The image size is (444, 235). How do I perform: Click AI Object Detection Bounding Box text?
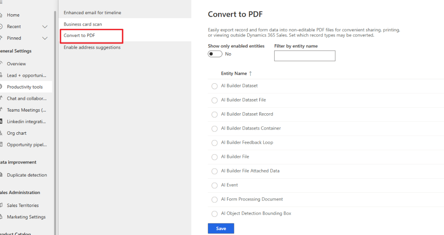click(256, 213)
